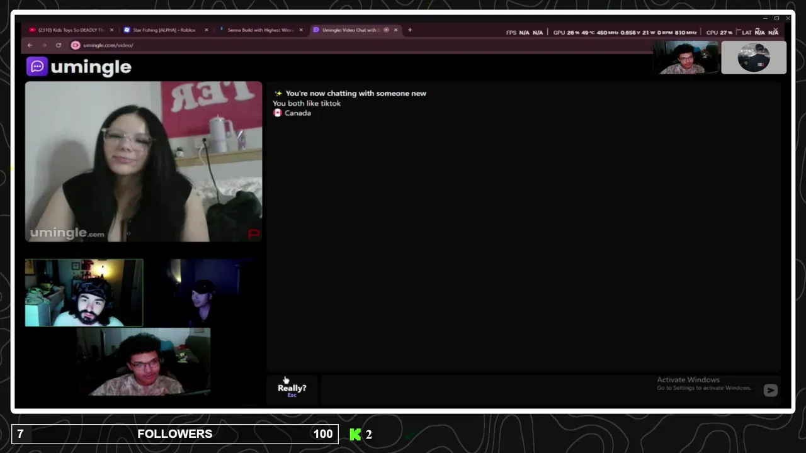Click the sparkle icon beside new chat notice
The image size is (806, 453).
point(278,93)
